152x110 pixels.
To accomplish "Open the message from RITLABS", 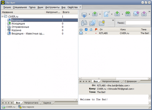I will [115, 33].
